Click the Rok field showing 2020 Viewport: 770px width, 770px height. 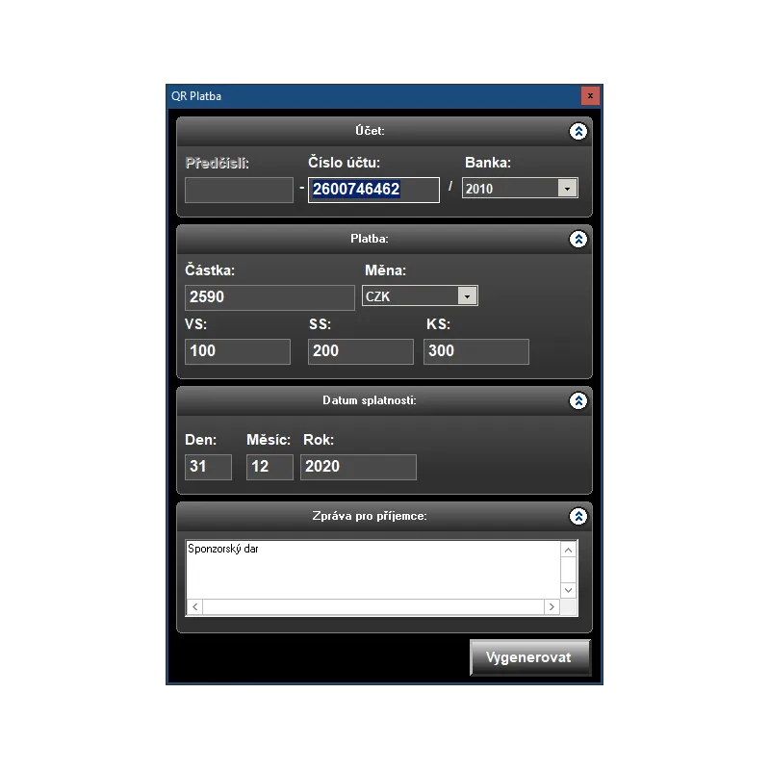pyautogui.click(x=358, y=467)
